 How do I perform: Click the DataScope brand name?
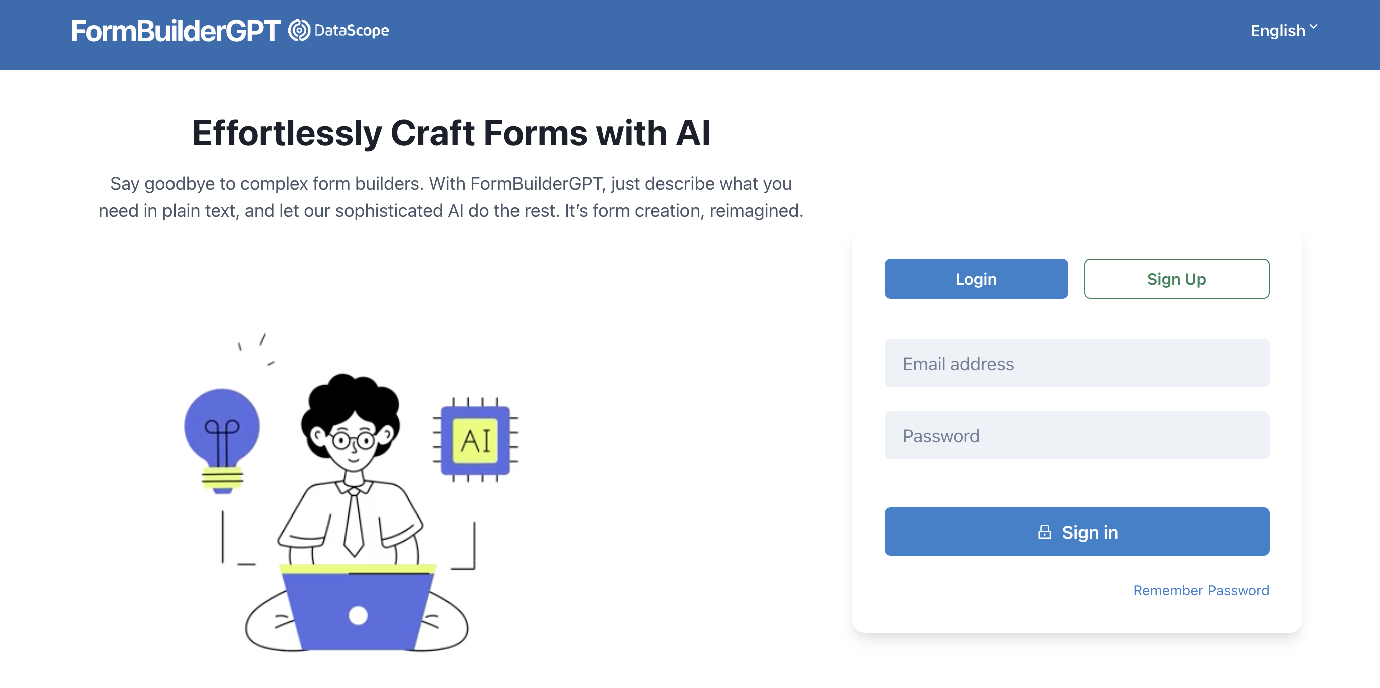coord(352,31)
